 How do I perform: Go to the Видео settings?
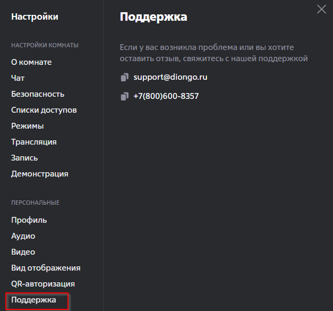(23, 252)
